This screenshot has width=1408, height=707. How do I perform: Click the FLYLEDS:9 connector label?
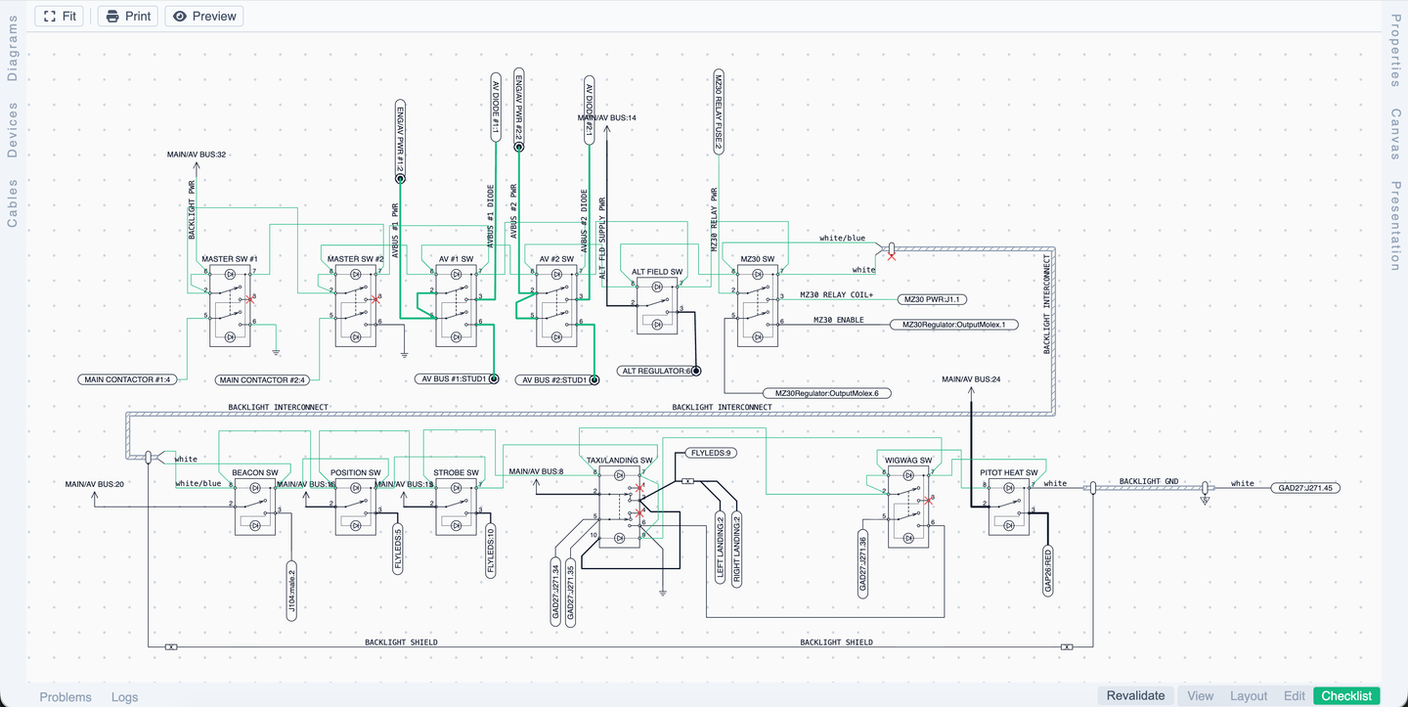point(713,453)
